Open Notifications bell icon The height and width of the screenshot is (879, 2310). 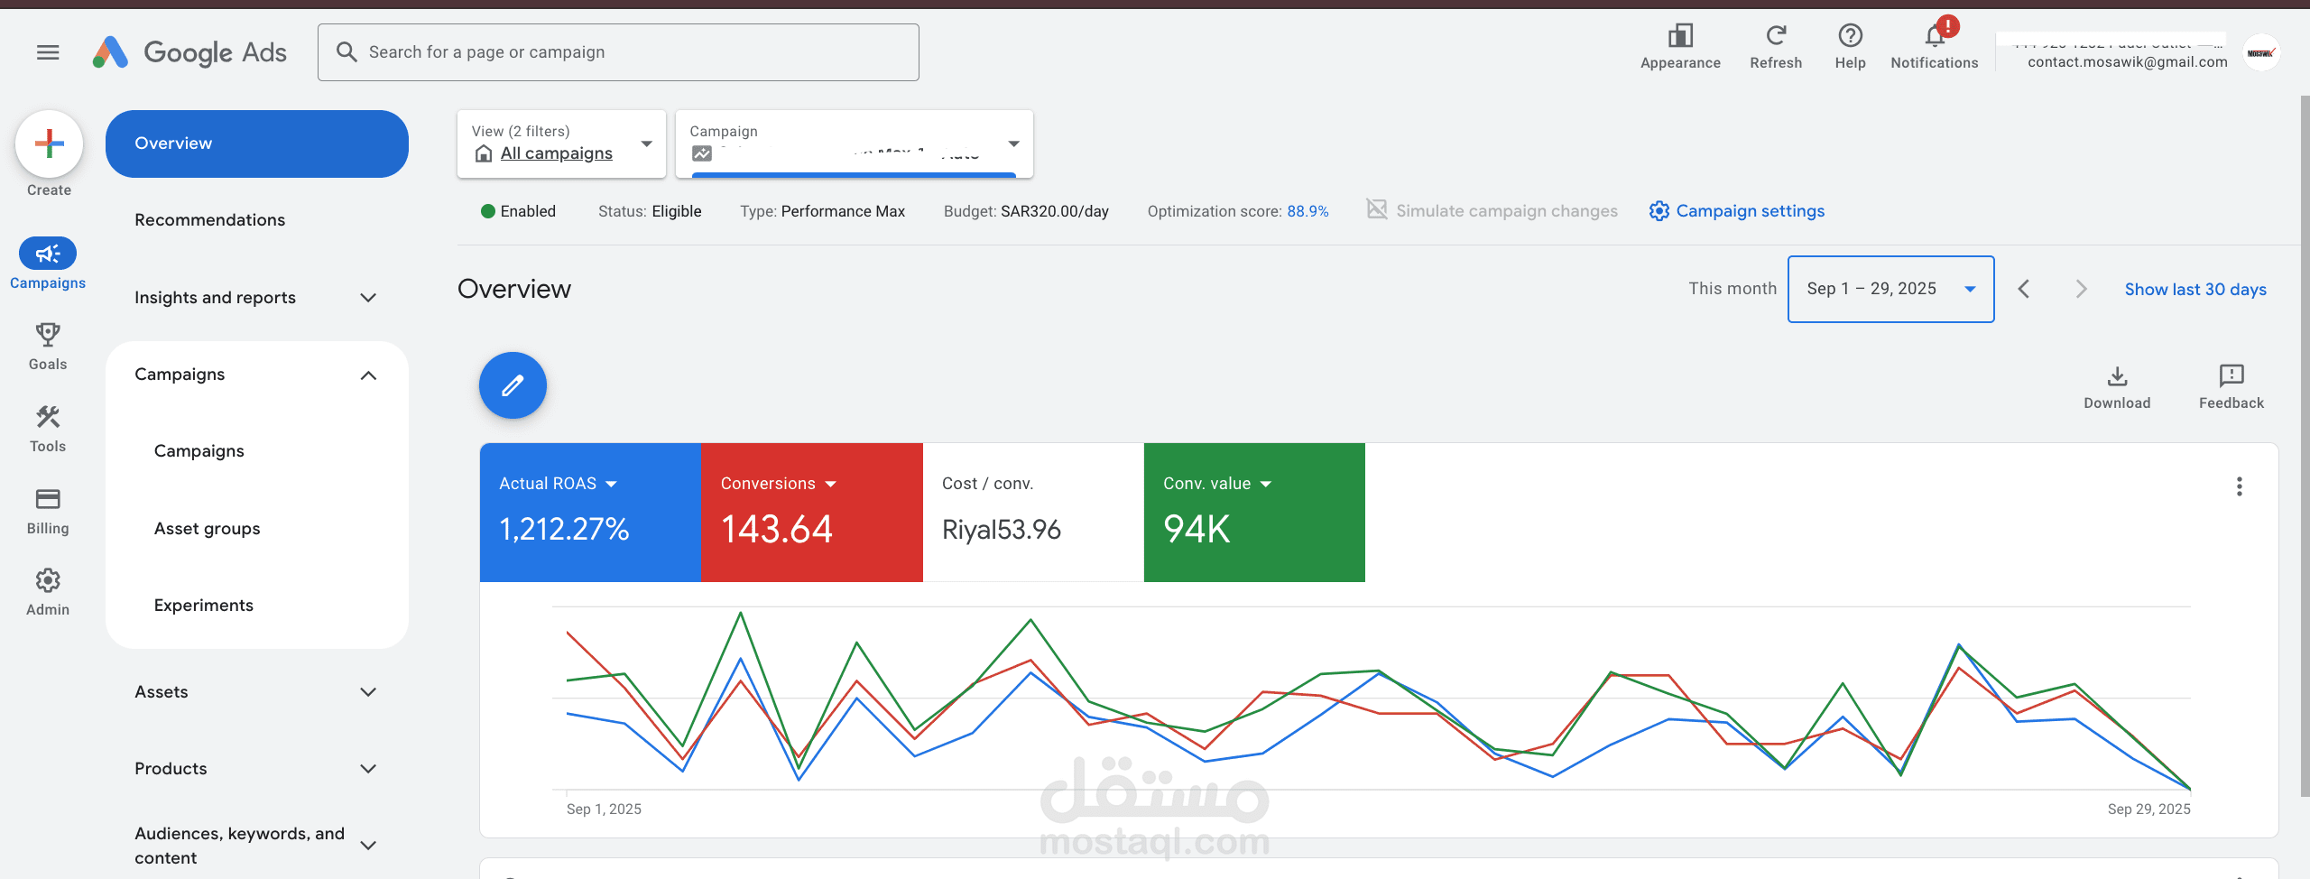pos(1934,39)
